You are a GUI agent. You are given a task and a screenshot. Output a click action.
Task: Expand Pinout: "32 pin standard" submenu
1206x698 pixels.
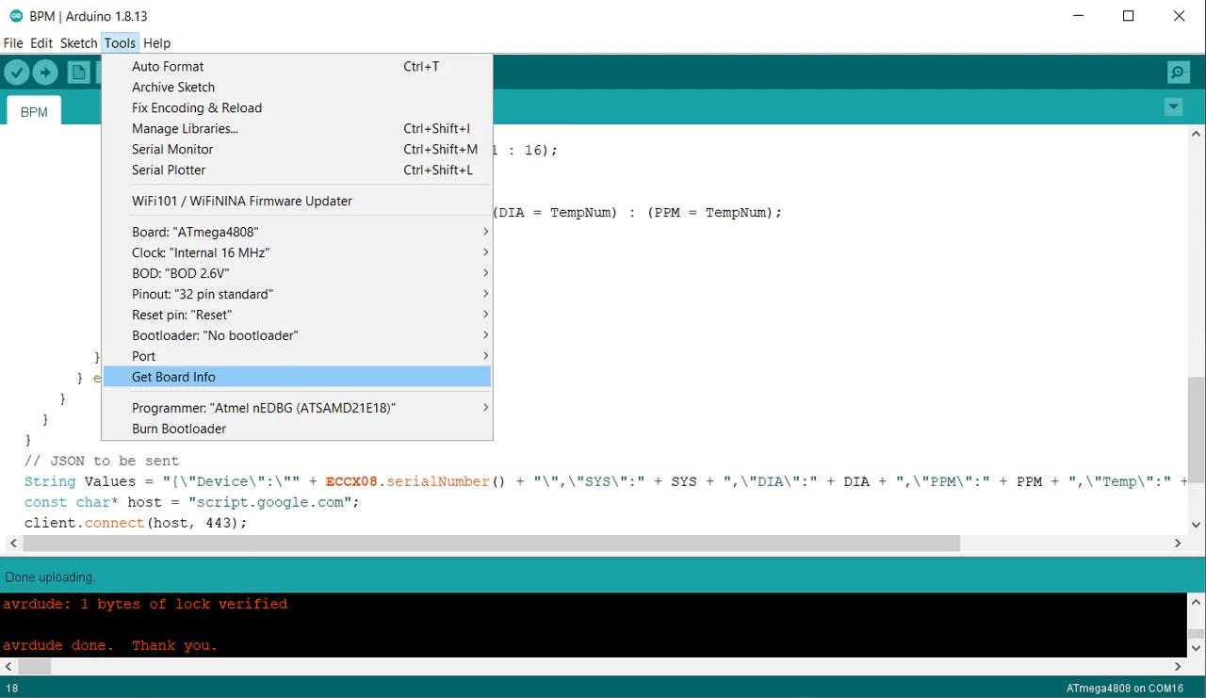tap(297, 295)
